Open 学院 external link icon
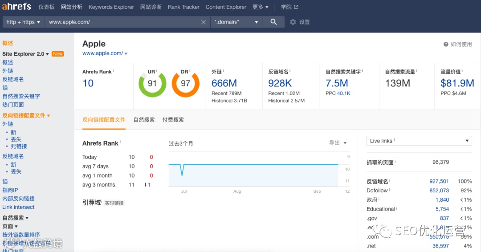Image resolution: width=481 pixels, height=252 pixels. [x=296, y=7]
